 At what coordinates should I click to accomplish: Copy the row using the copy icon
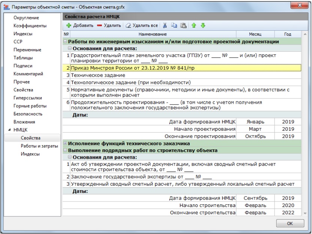click(x=174, y=25)
